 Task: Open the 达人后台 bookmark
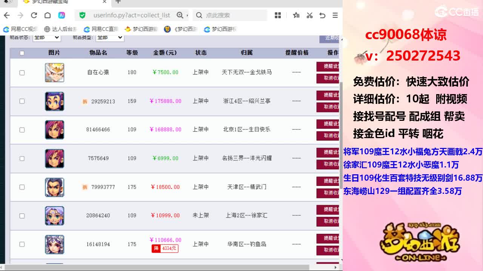click(60, 29)
